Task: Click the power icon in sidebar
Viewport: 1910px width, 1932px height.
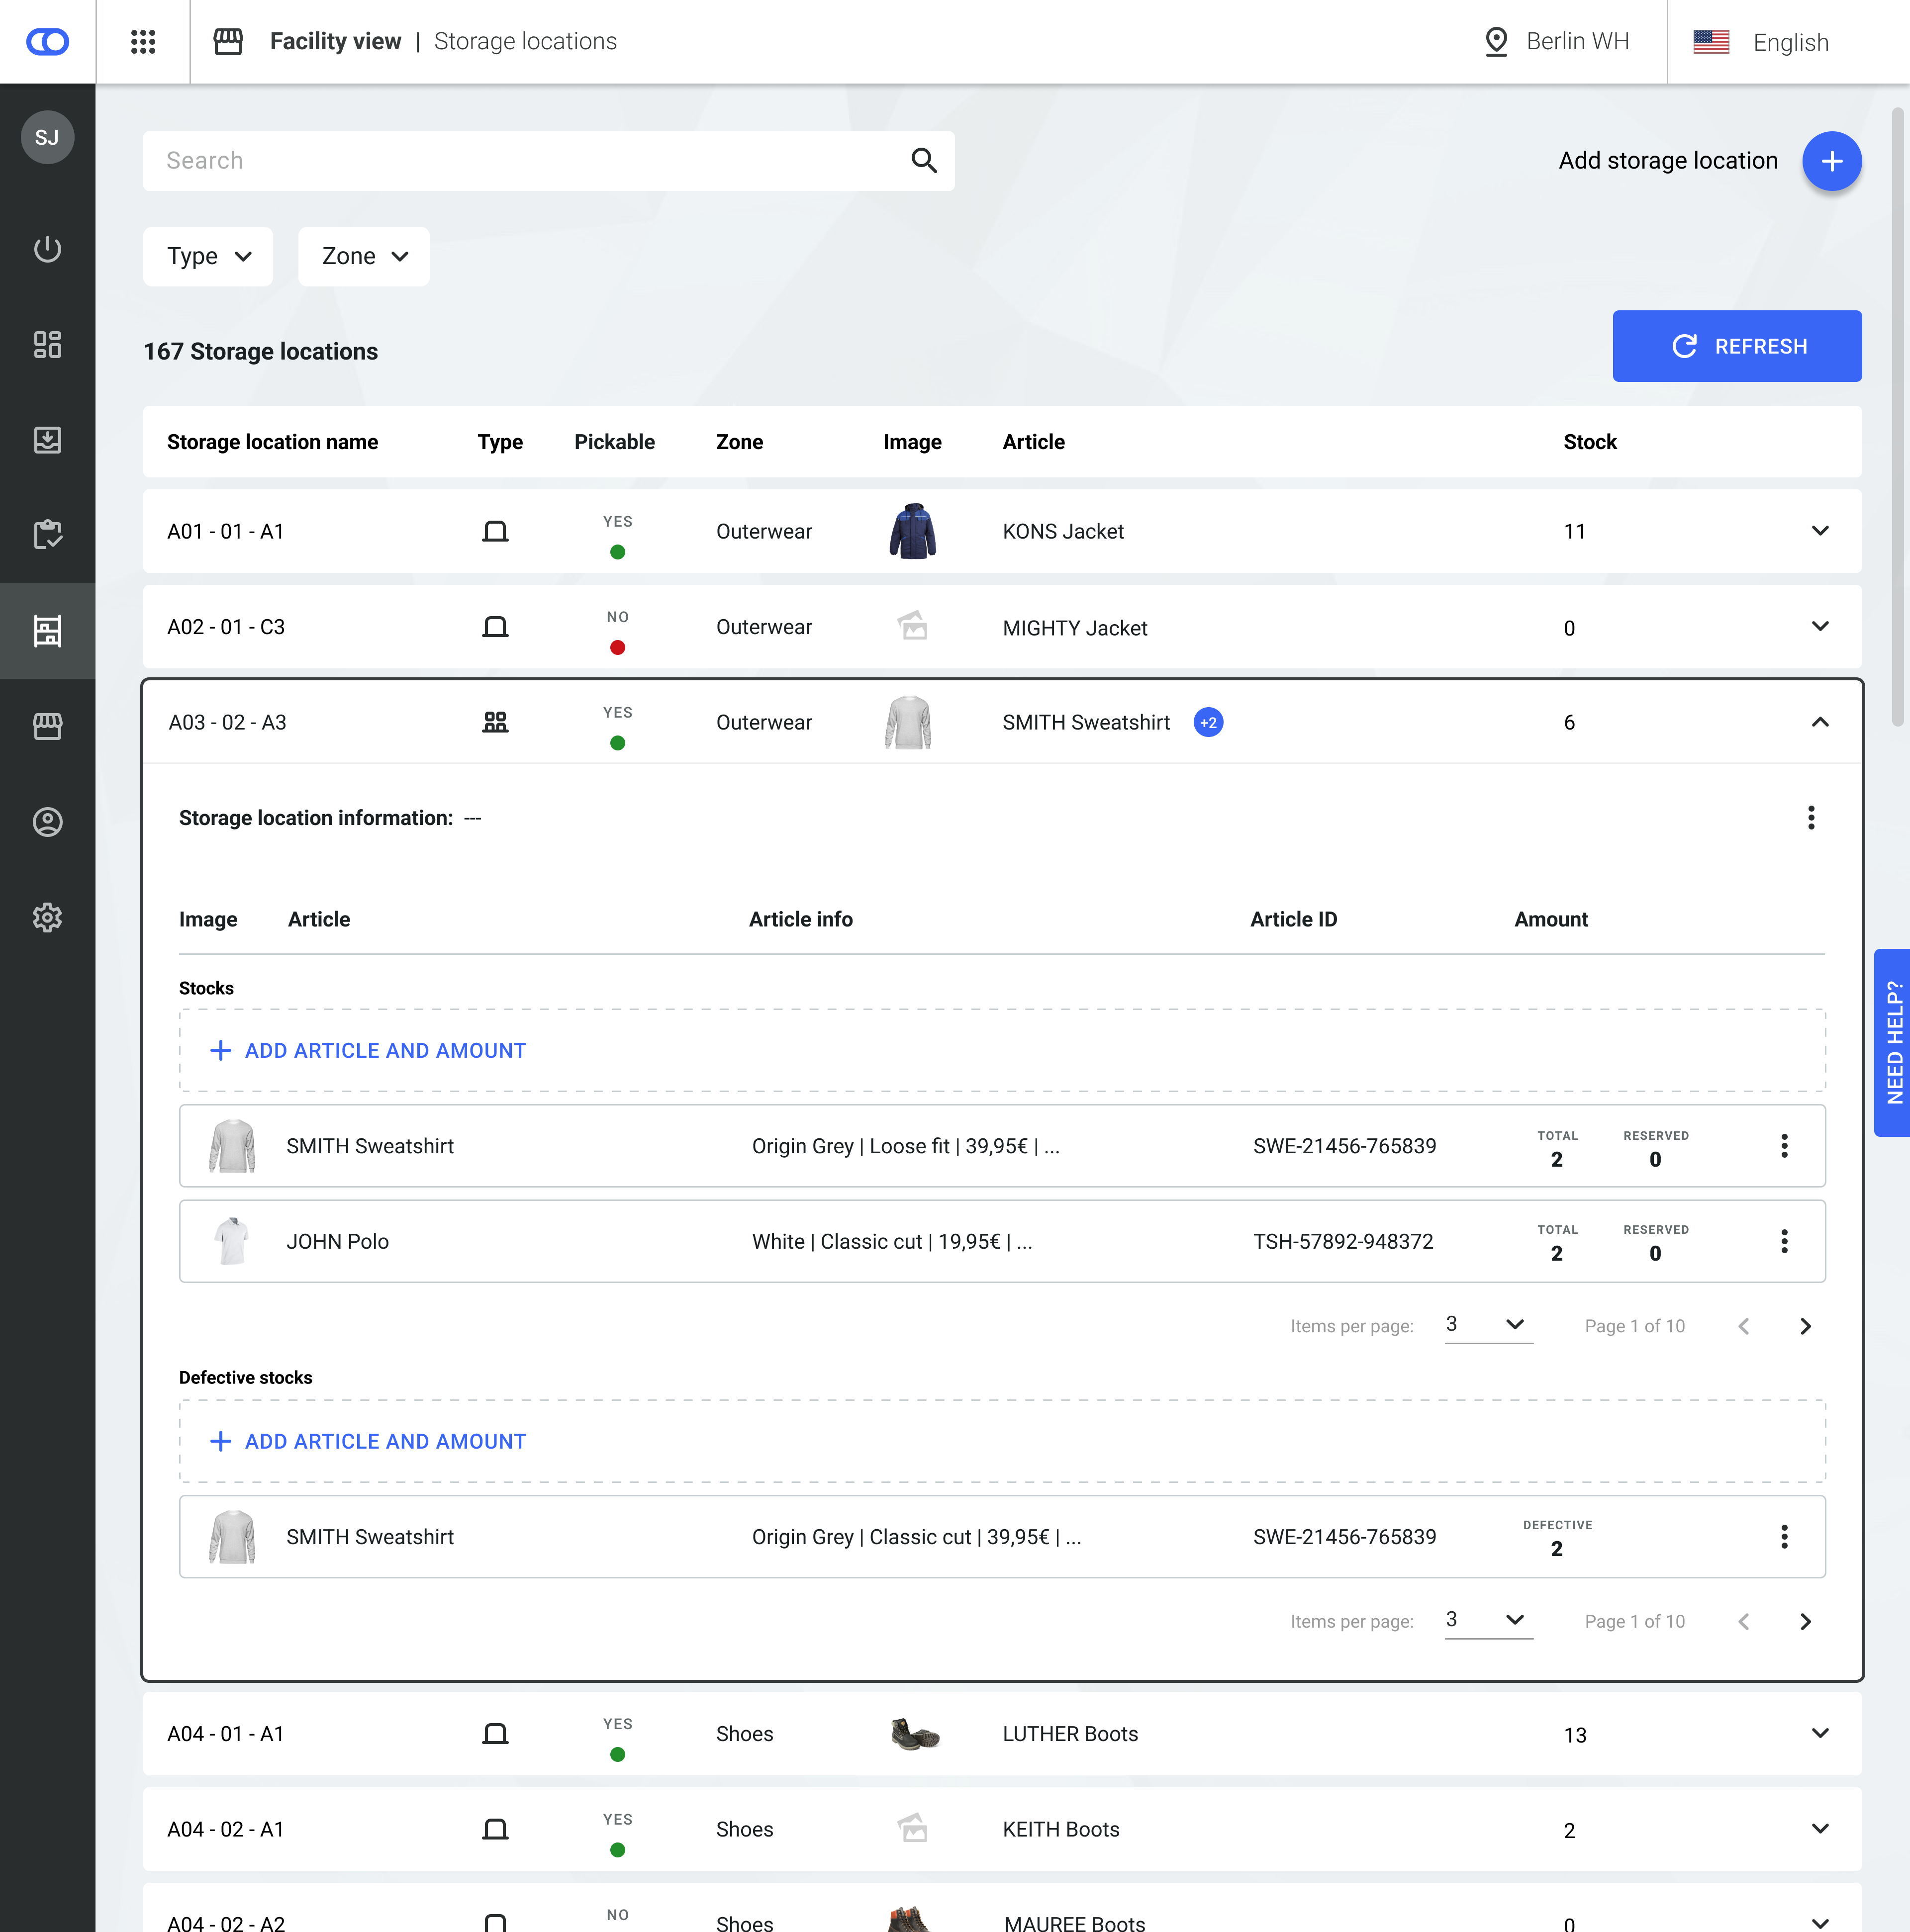Action: tap(47, 249)
